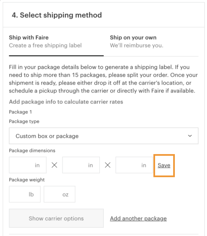The image size is (207, 236).
Task: Open the Ship on your own tab
Action: click(136, 41)
